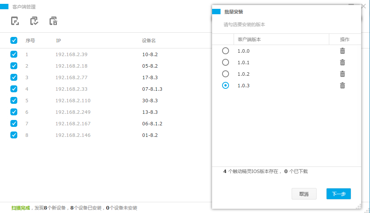This screenshot has height=213, width=370.
Task: Click the 请勾选要安装的版本 hint text
Action: (x=244, y=25)
